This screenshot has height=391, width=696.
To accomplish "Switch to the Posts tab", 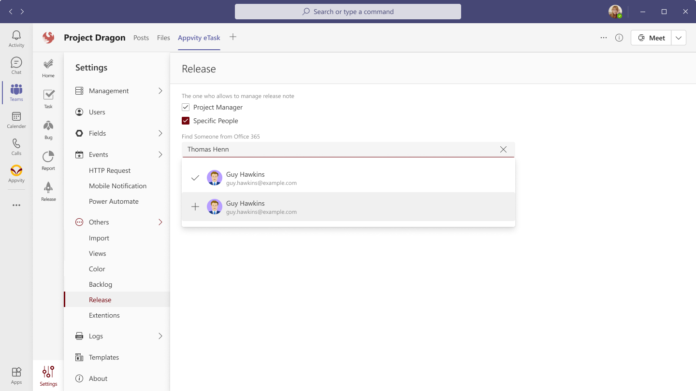I will point(141,38).
